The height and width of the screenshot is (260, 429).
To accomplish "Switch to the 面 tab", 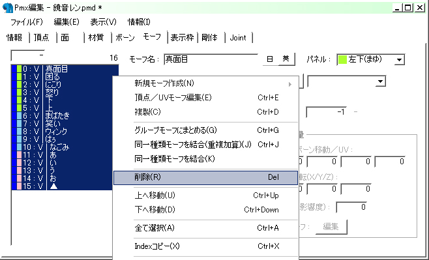I will [x=65, y=37].
